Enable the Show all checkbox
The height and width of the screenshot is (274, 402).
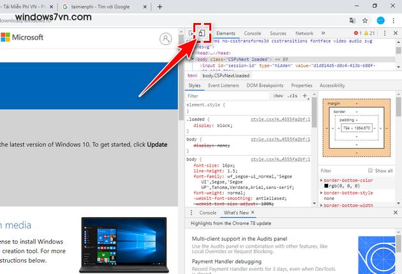click(x=371, y=171)
